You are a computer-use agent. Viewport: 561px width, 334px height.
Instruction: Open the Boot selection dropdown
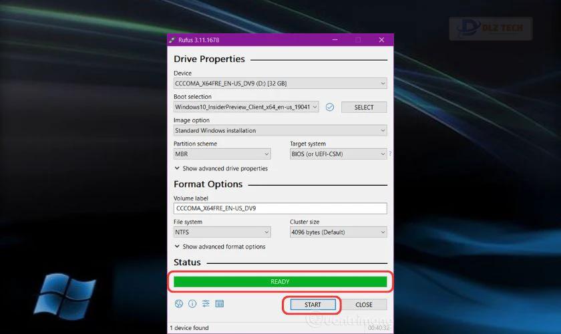(246, 107)
